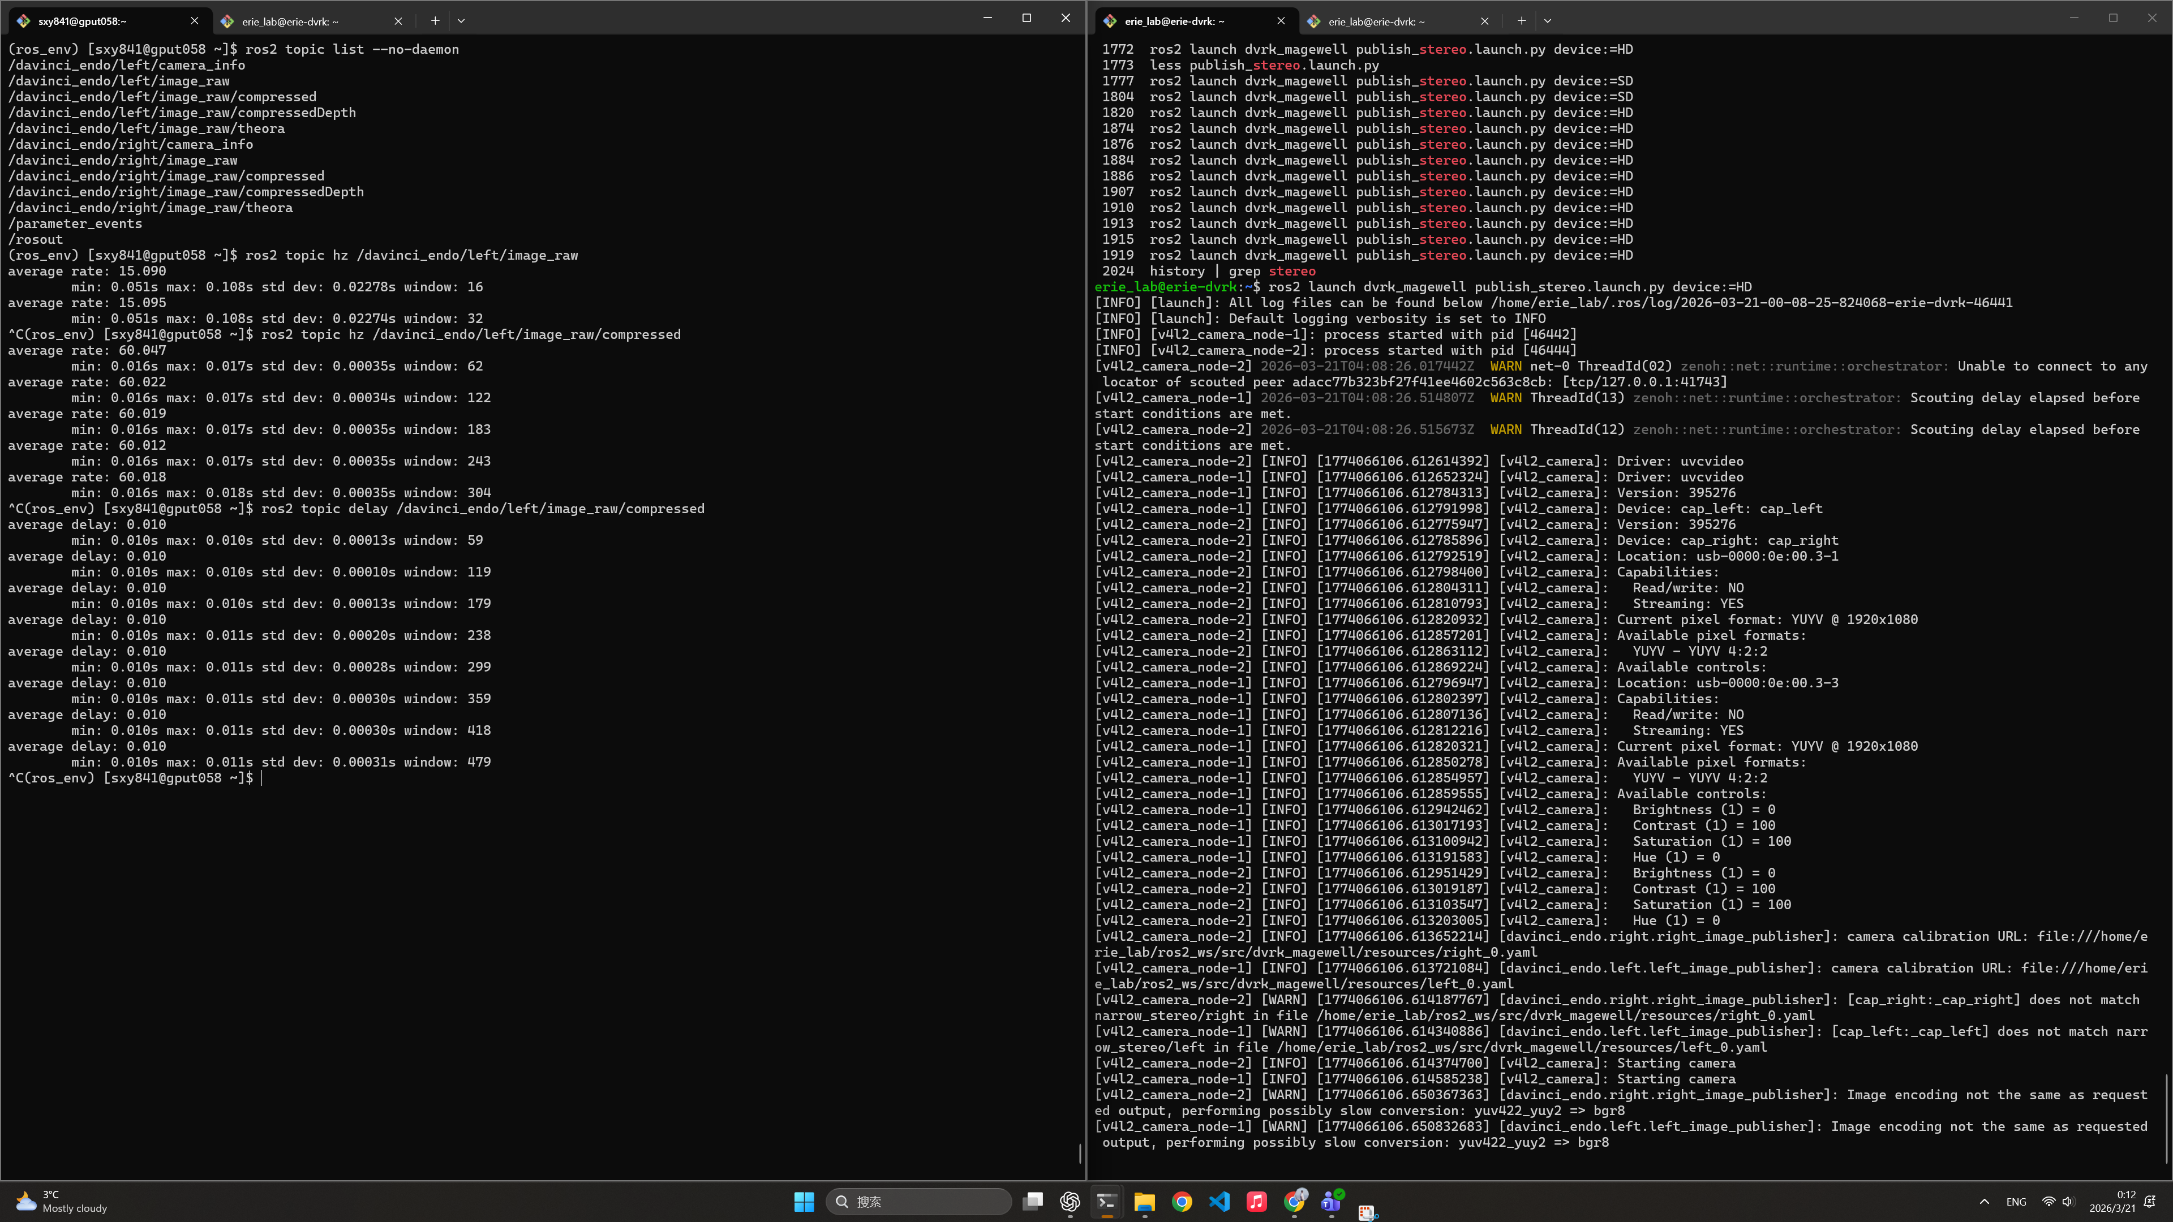The width and height of the screenshot is (2173, 1222).
Task: Open the first Google Chrome taskbar icon
Action: pos(1182,1201)
